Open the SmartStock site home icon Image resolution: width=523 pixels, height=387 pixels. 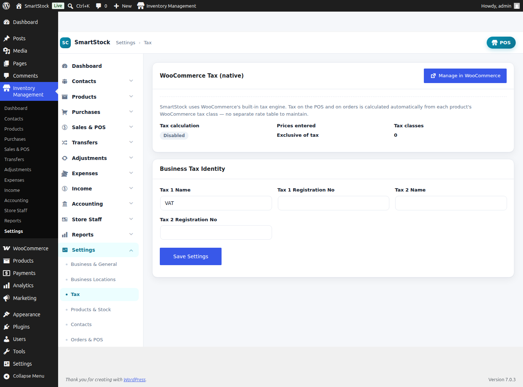point(19,6)
